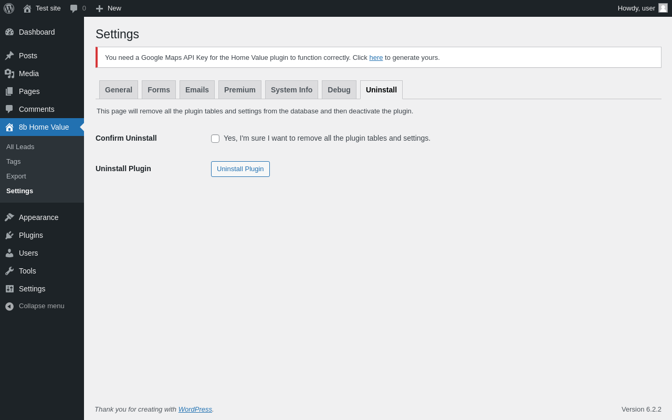Image resolution: width=672 pixels, height=420 pixels.
Task: Click the Comments speech bubble sidebar icon
Action: tap(9, 109)
